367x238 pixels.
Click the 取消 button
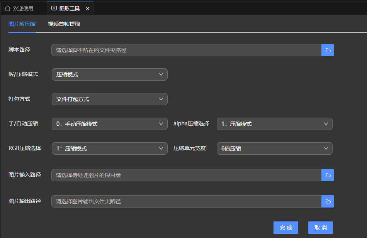pyautogui.click(x=320, y=228)
